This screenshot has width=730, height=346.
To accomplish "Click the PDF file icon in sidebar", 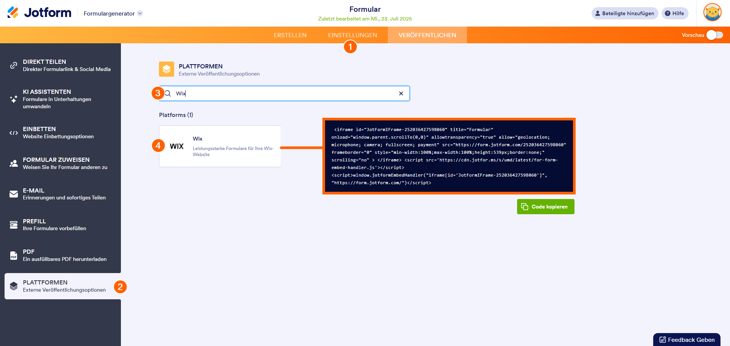I will (14, 255).
